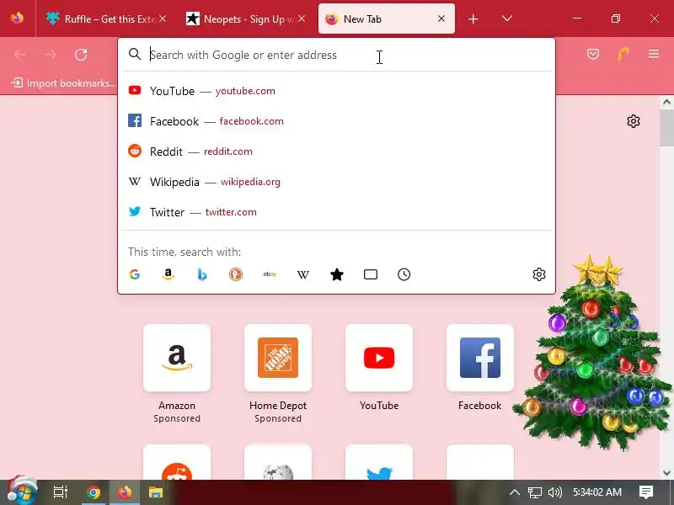
Task: Close the Ruffle tab
Action: (162, 19)
